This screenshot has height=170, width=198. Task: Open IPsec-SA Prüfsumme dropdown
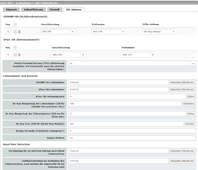coord(153,55)
